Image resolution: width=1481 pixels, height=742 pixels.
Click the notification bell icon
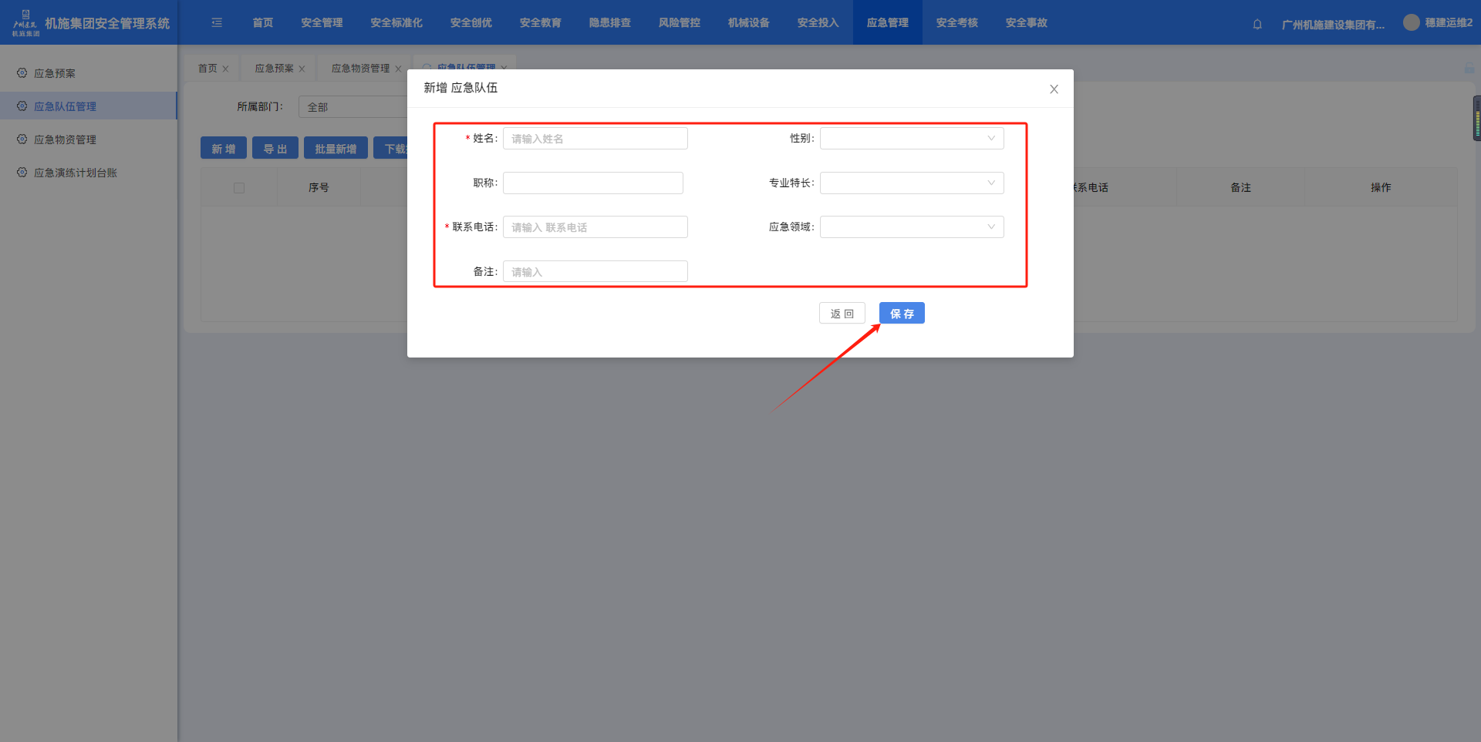[1257, 24]
